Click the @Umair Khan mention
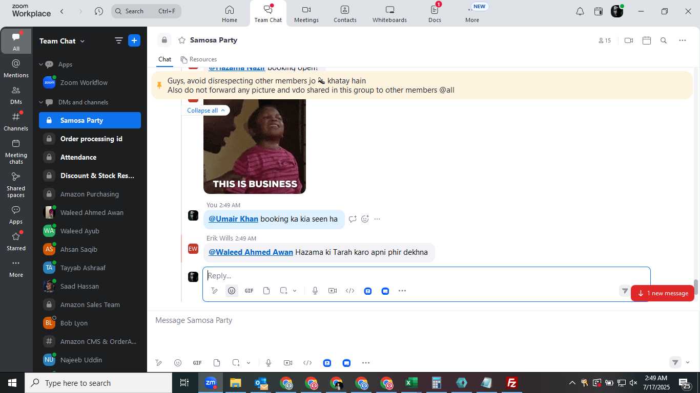Screen dimensions: 700x393 click(x=233, y=219)
